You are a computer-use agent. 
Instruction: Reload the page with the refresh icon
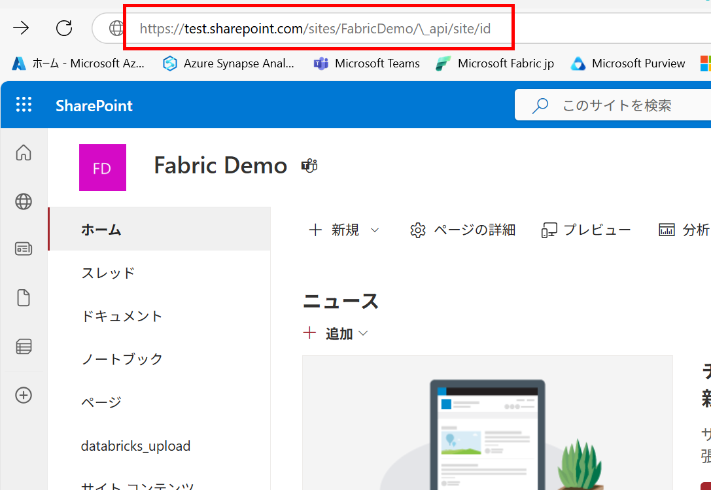(x=64, y=28)
